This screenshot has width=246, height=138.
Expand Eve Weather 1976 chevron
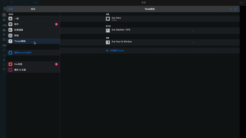pyautogui.click(x=193, y=31)
